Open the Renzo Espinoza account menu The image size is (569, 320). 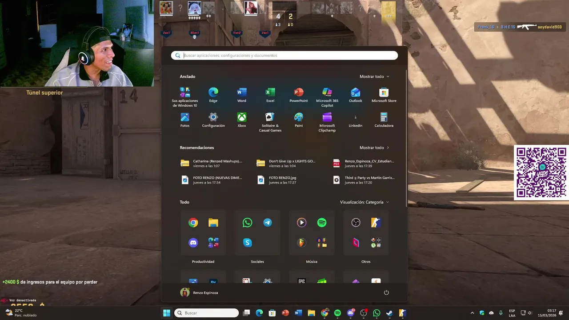[199, 292]
